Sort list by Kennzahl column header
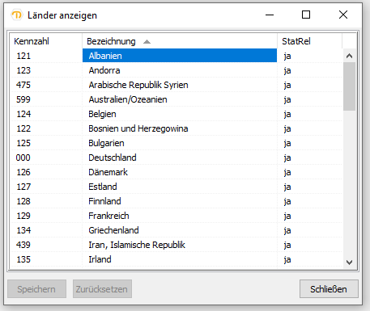The image size is (370, 311). tap(46, 41)
